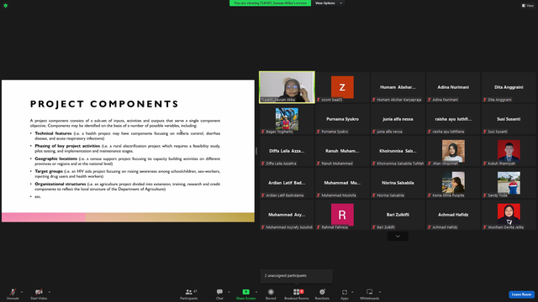Select Kenia Alima Puspita's photo tile

coord(453,183)
